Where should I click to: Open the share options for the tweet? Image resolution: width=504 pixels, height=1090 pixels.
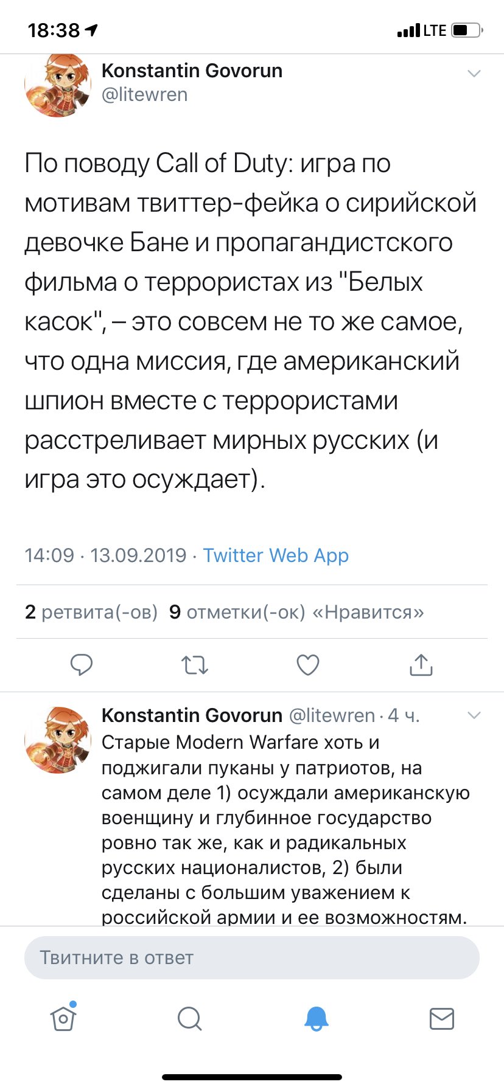(x=421, y=665)
